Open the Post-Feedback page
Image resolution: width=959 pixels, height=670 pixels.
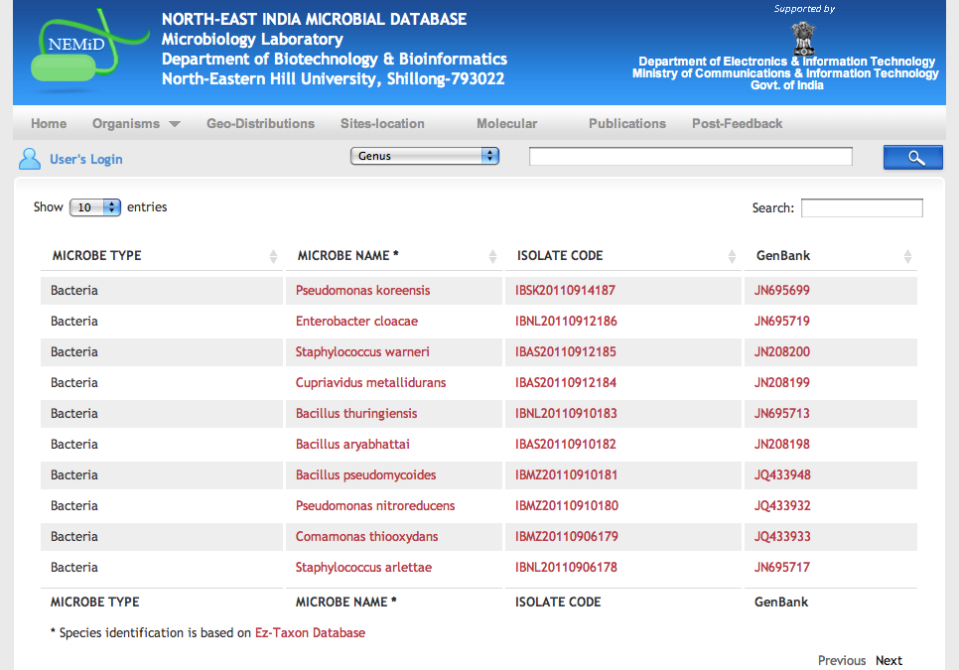click(x=737, y=123)
